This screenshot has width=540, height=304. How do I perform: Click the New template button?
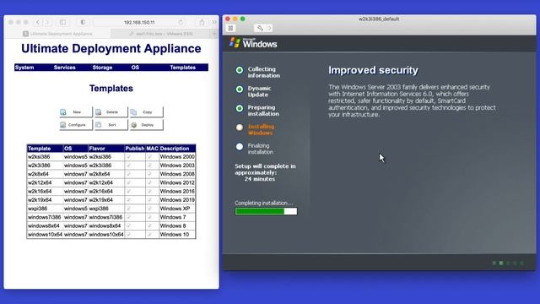pos(76,112)
